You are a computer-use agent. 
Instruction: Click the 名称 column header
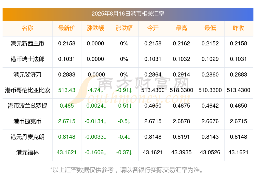coord(27,28)
